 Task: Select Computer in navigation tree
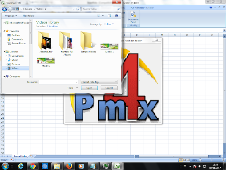coord(15,76)
